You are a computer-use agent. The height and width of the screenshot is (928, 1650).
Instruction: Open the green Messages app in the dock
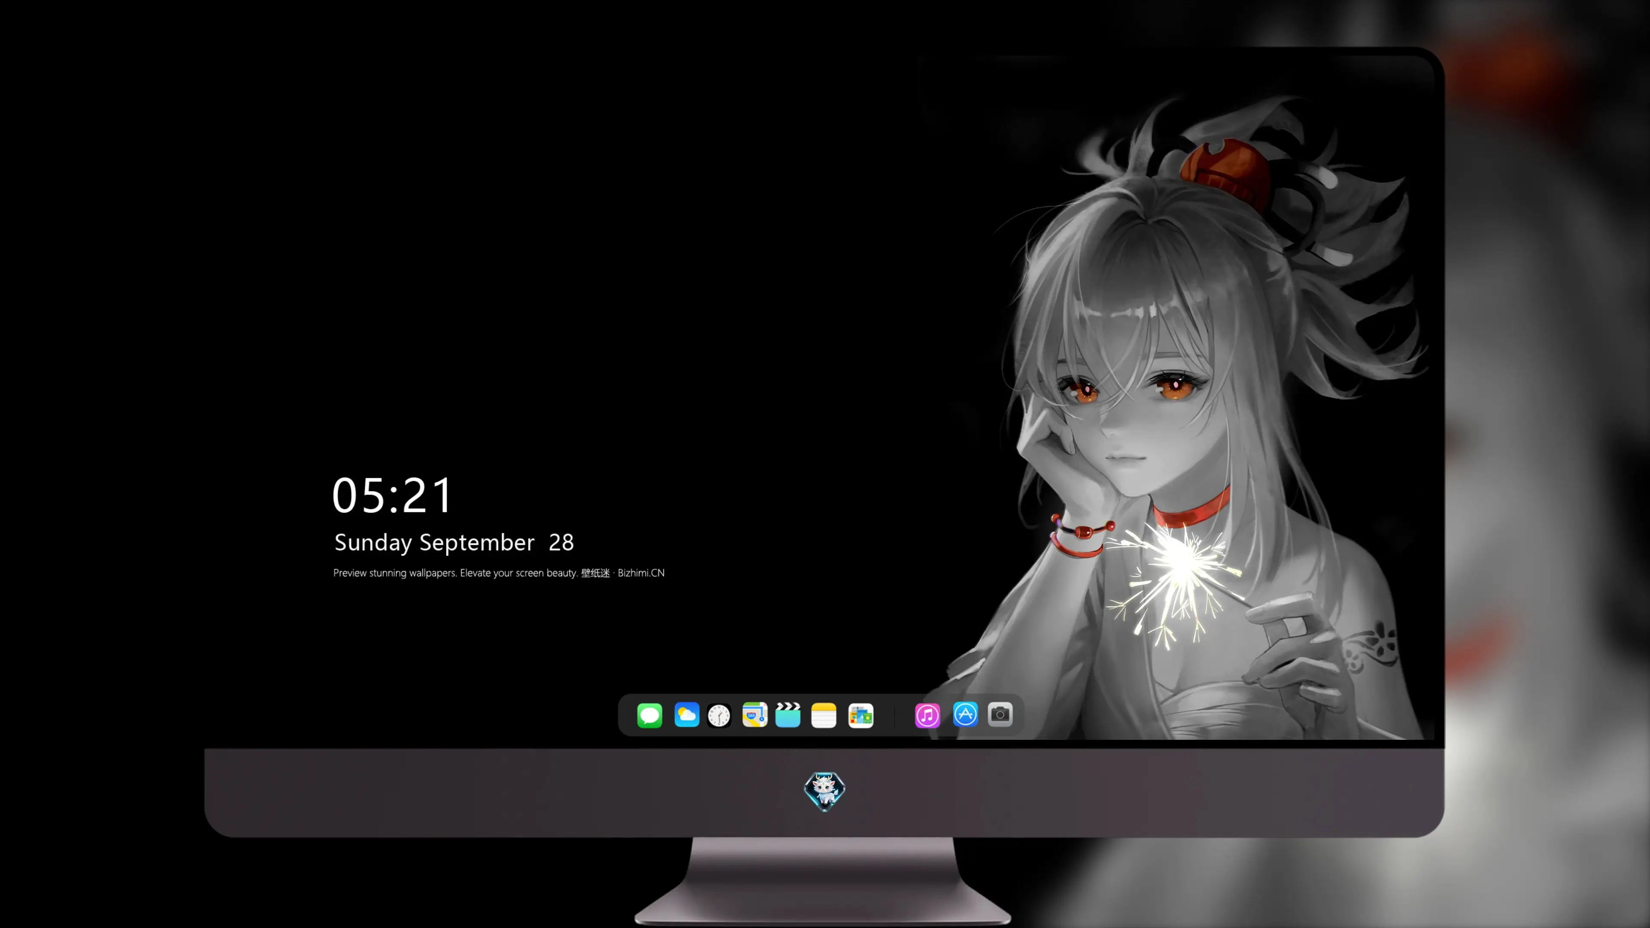(x=650, y=715)
